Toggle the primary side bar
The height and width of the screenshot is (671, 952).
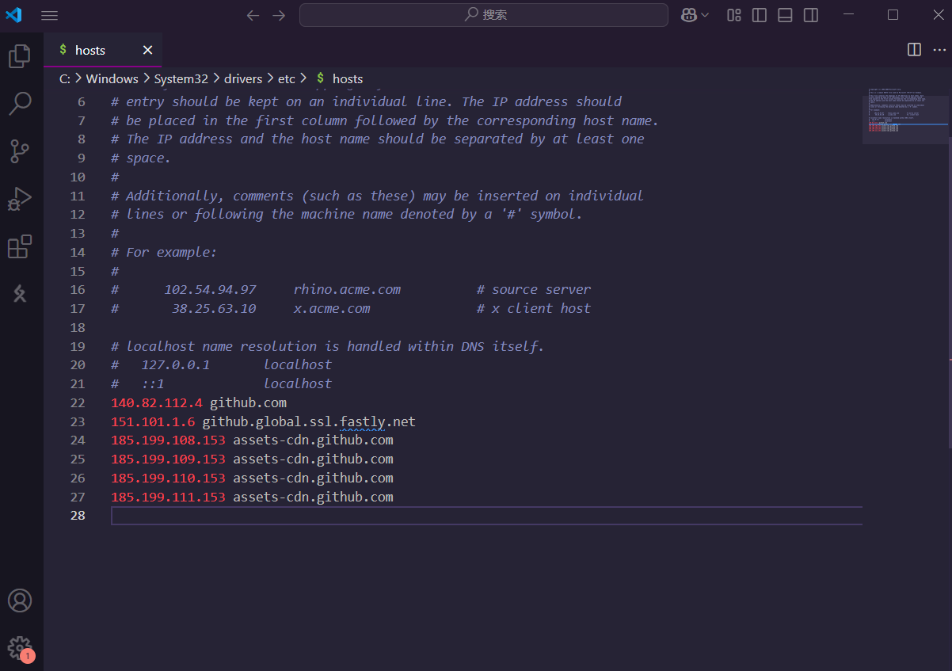760,15
